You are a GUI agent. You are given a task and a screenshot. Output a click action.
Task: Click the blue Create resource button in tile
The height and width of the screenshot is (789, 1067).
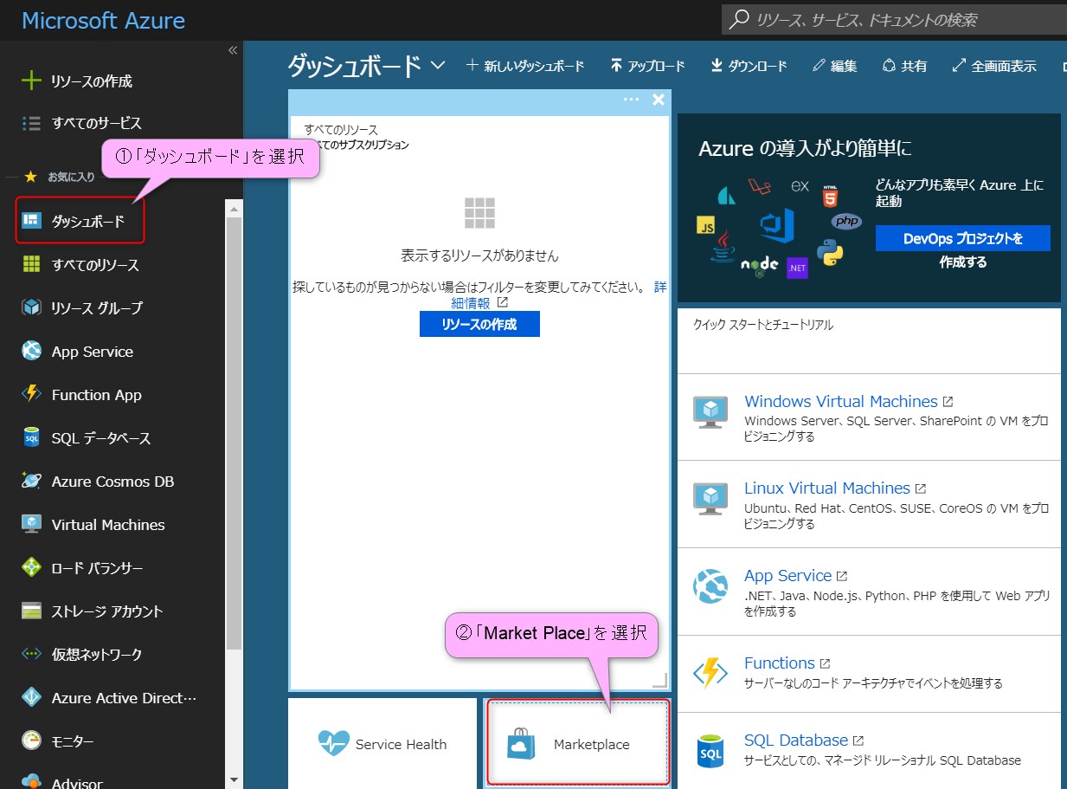click(x=479, y=324)
